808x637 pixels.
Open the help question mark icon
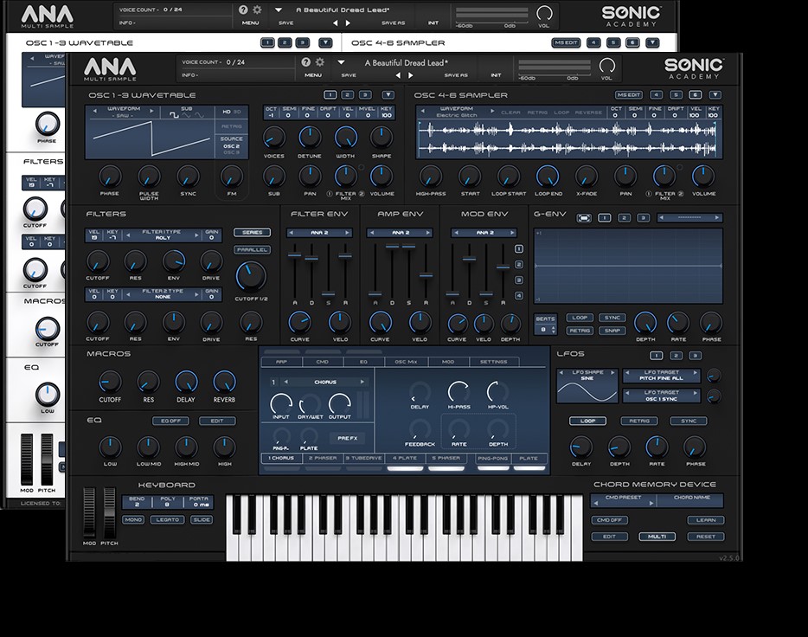[305, 62]
